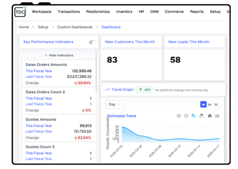Activate the panning hand tool
The width and height of the screenshot is (238, 169).
click(201, 116)
